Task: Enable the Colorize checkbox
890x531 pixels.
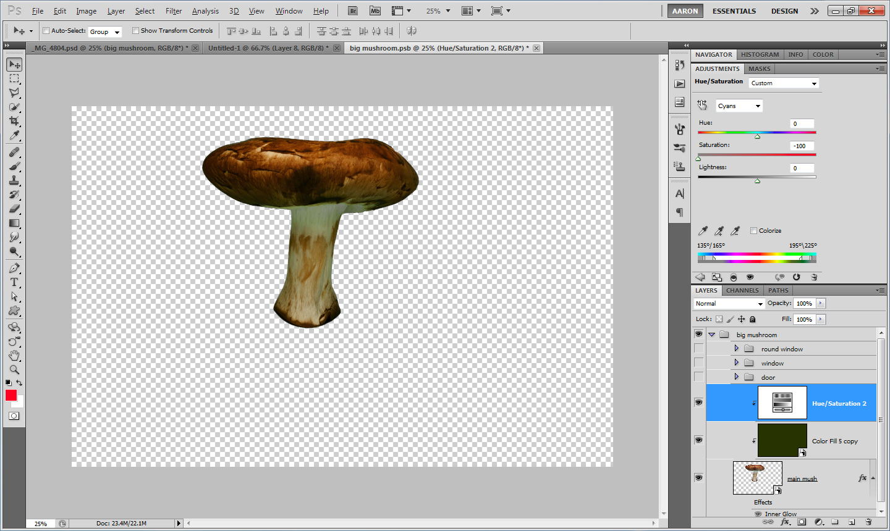Action: click(x=753, y=231)
